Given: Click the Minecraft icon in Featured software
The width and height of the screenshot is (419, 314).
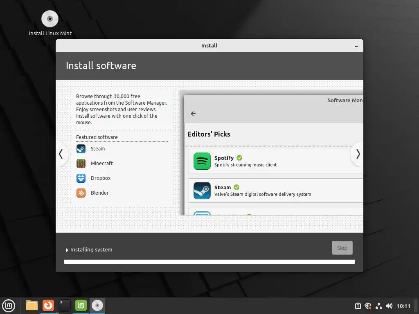Looking at the screenshot, I should [81, 164].
